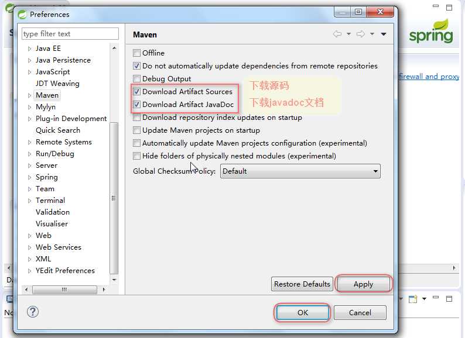Select Web Services preferences entry

[59, 247]
